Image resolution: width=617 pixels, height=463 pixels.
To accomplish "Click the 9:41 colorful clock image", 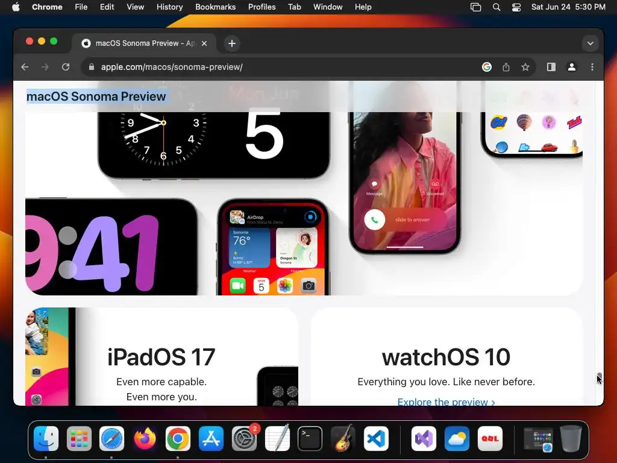I will [111, 247].
